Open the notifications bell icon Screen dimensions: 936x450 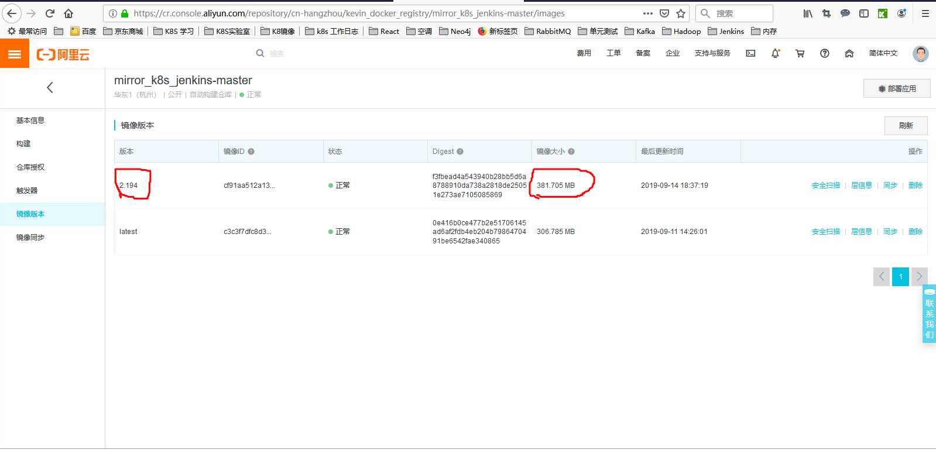point(776,53)
